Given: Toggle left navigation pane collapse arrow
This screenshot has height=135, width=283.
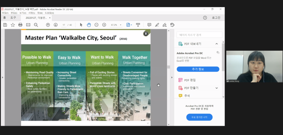Looking at the screenshot, I should point(2,77).
